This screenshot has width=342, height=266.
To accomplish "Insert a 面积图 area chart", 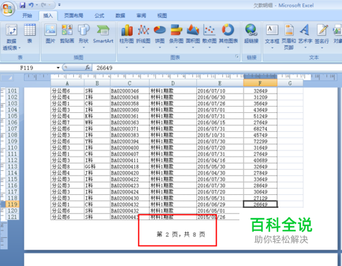I will pos(193,36).
